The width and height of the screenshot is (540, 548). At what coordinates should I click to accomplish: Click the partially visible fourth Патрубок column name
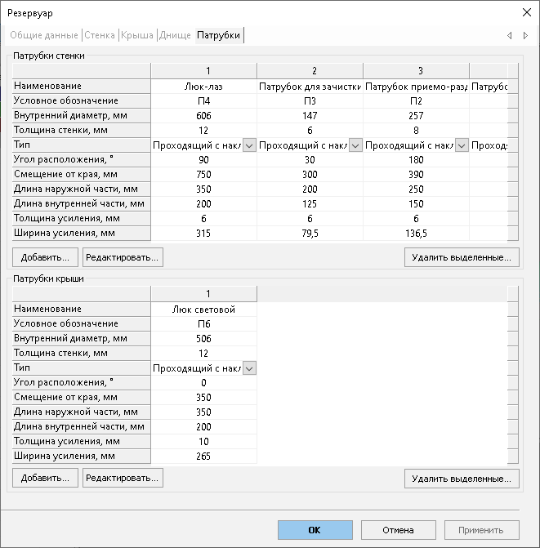point(489,87)
